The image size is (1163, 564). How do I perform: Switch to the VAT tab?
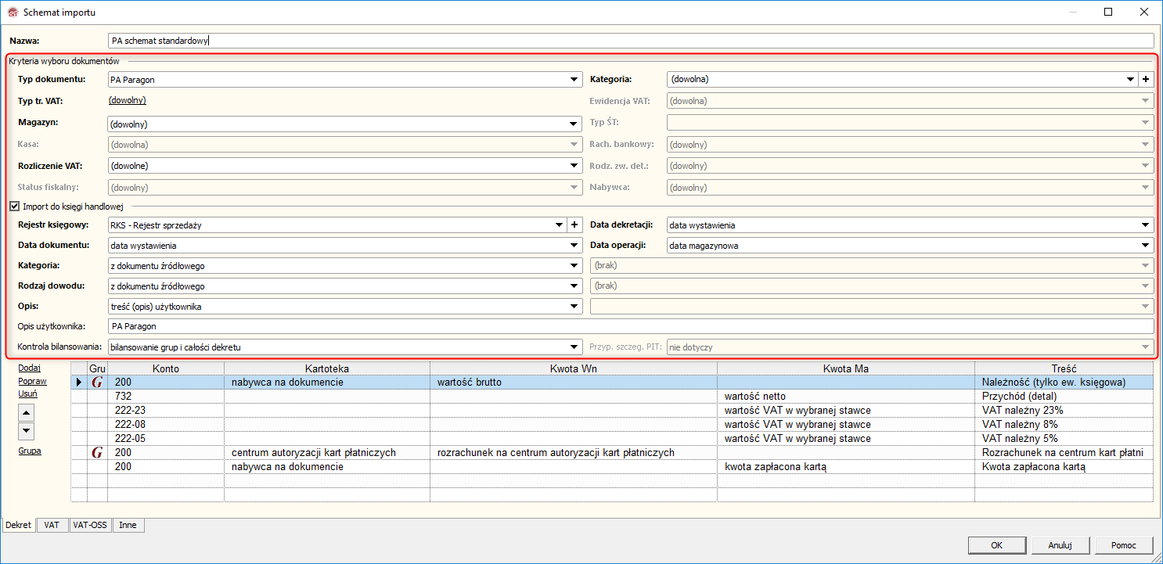coord(52,525)
